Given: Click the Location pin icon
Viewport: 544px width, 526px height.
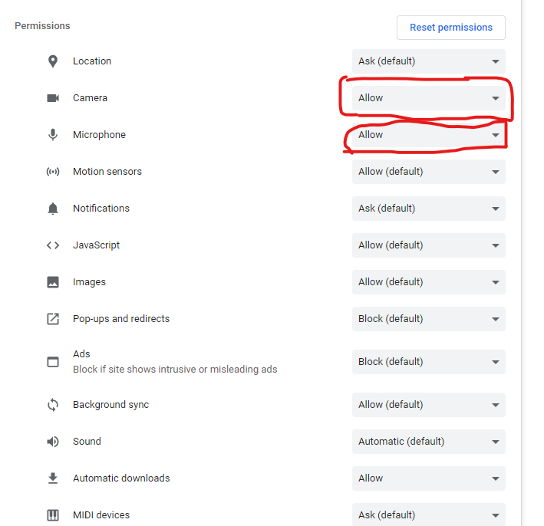Looking at the screenshot, I should click(53, 61).
